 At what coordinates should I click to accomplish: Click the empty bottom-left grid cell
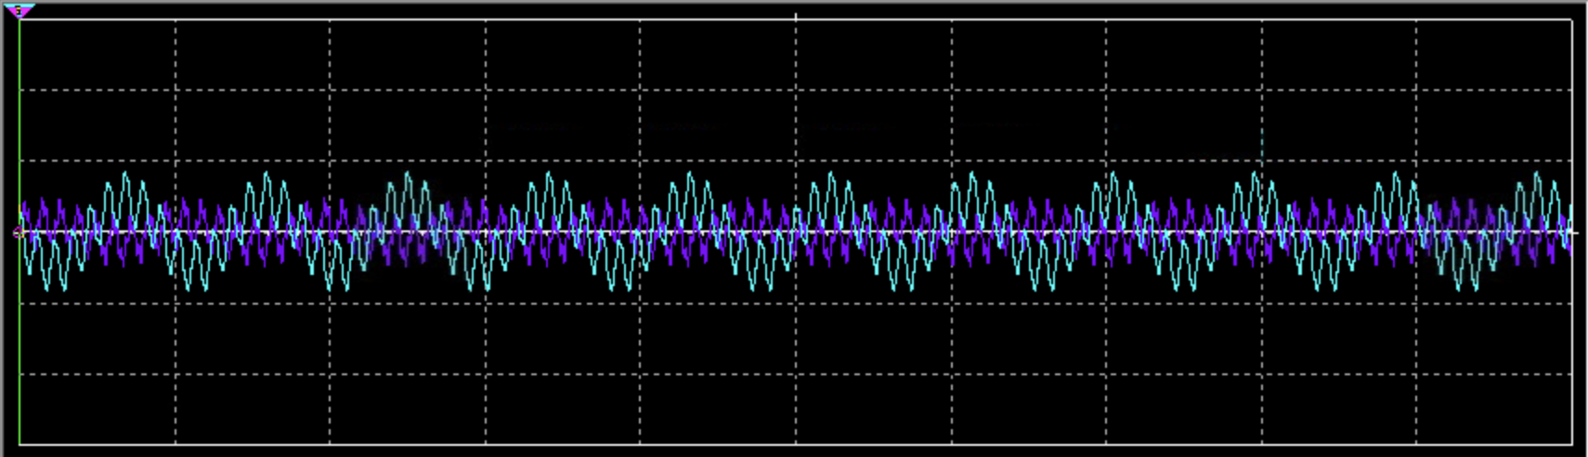tap(98, 409)
